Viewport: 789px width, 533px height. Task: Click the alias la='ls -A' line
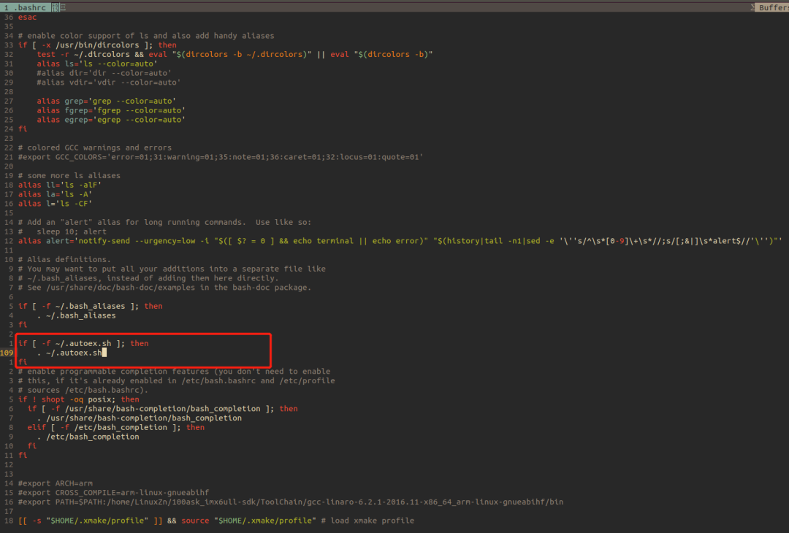[x=55, y=194]
